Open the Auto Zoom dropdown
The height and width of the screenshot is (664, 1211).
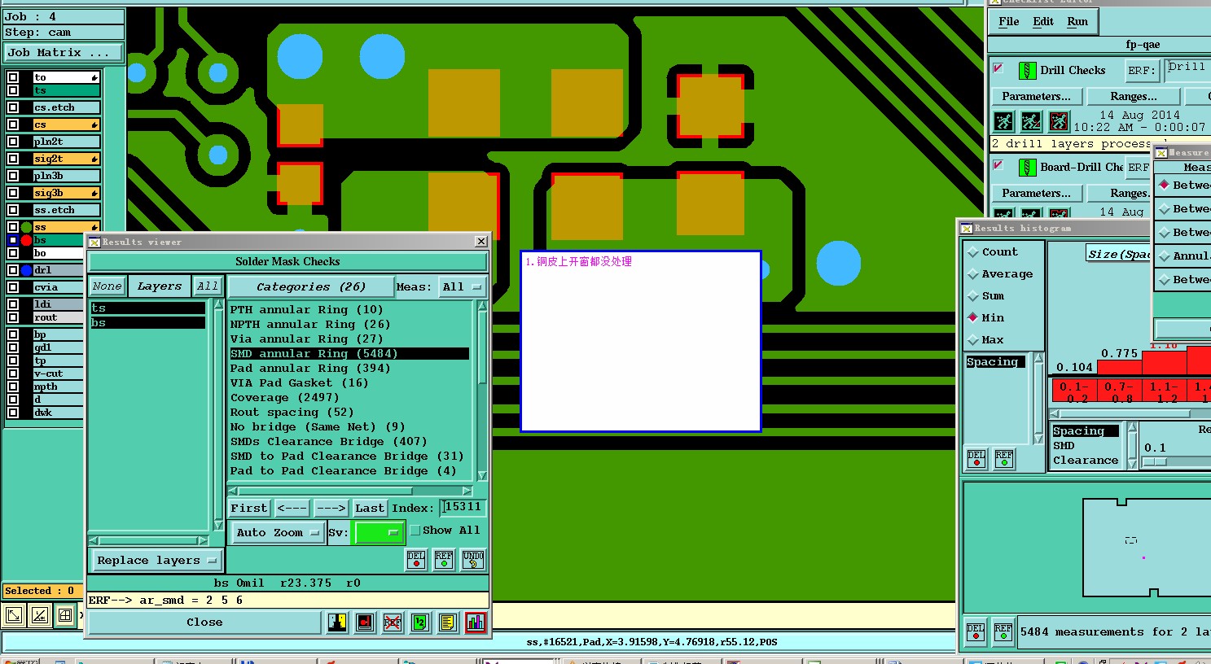[277, 533]
